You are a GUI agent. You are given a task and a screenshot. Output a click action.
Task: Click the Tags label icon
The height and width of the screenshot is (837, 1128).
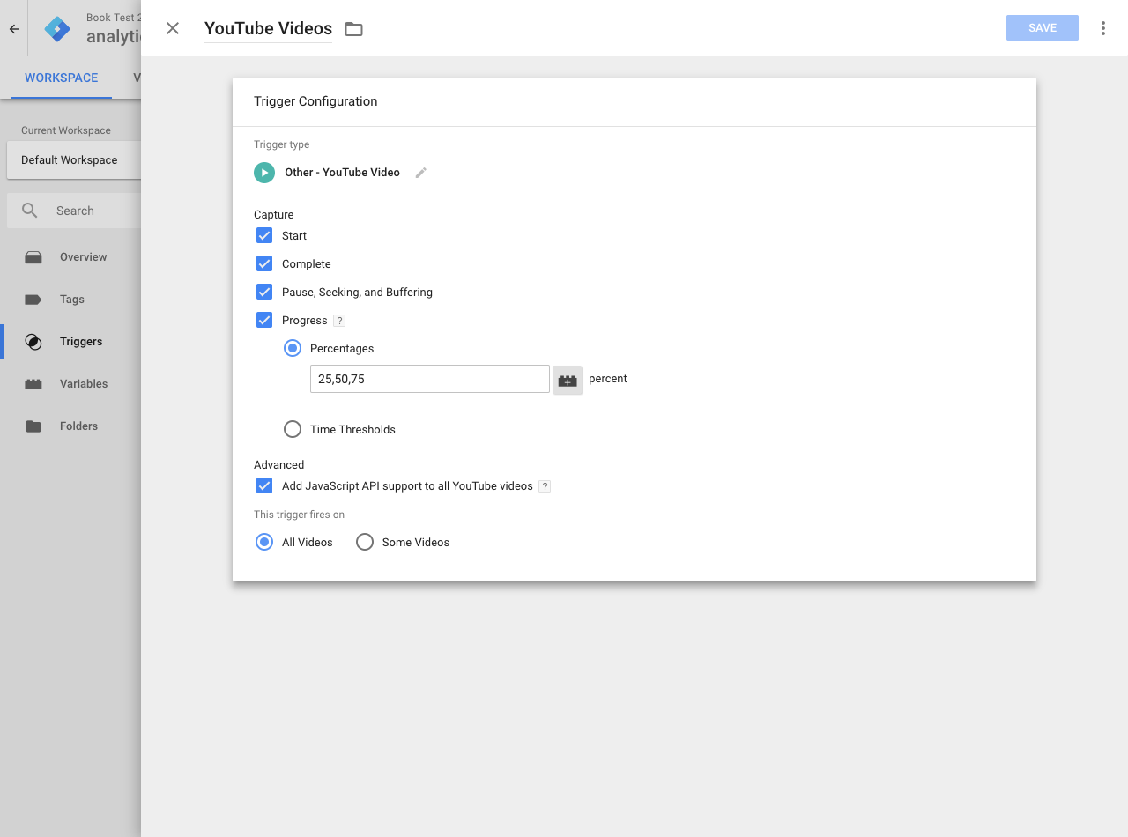coord(33,300)
